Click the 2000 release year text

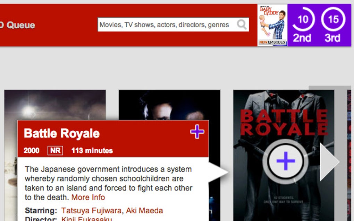pyautogui.click(x=31, y=150)
